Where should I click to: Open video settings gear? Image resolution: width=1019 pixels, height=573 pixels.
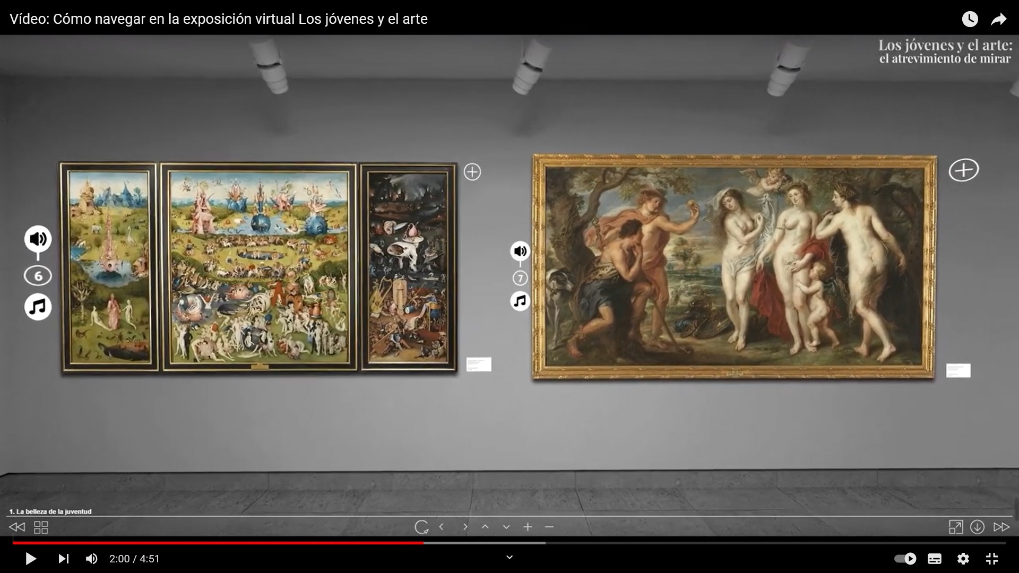click(x=963, y=559)
